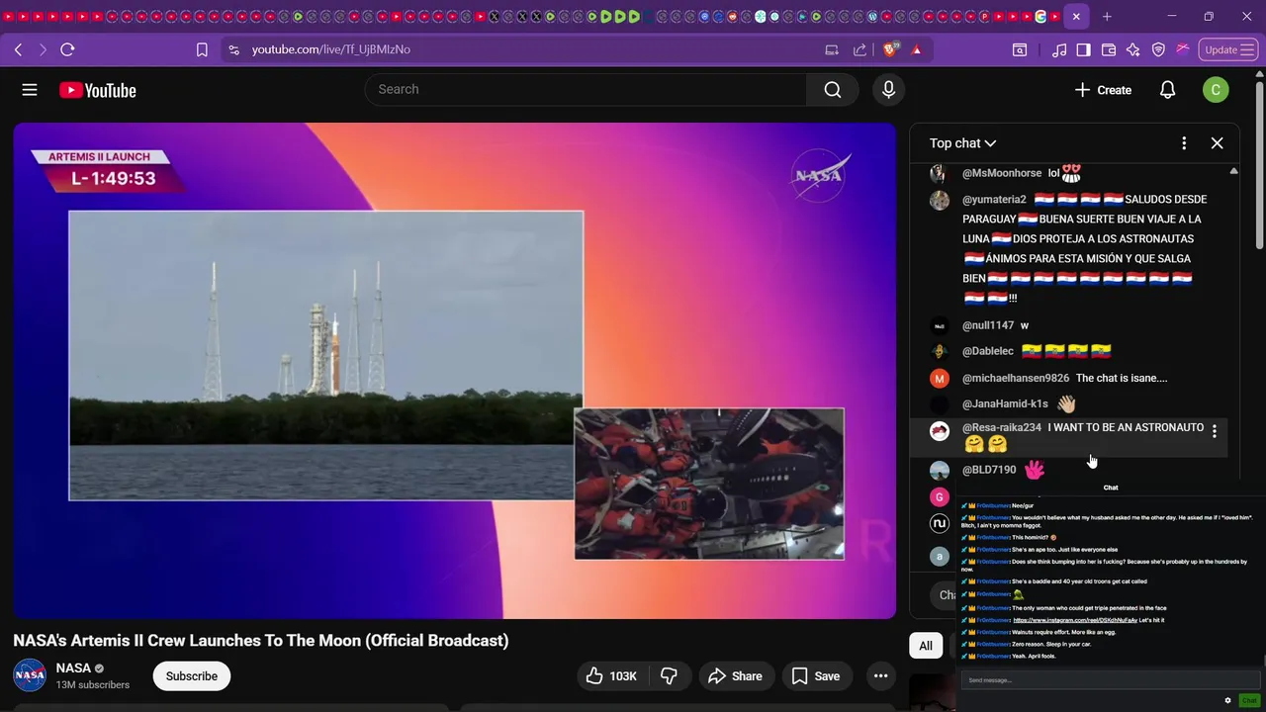The width and height of the screenshot is (1266, 712).
Task: Bookmark this page
Action: [202, 49]
